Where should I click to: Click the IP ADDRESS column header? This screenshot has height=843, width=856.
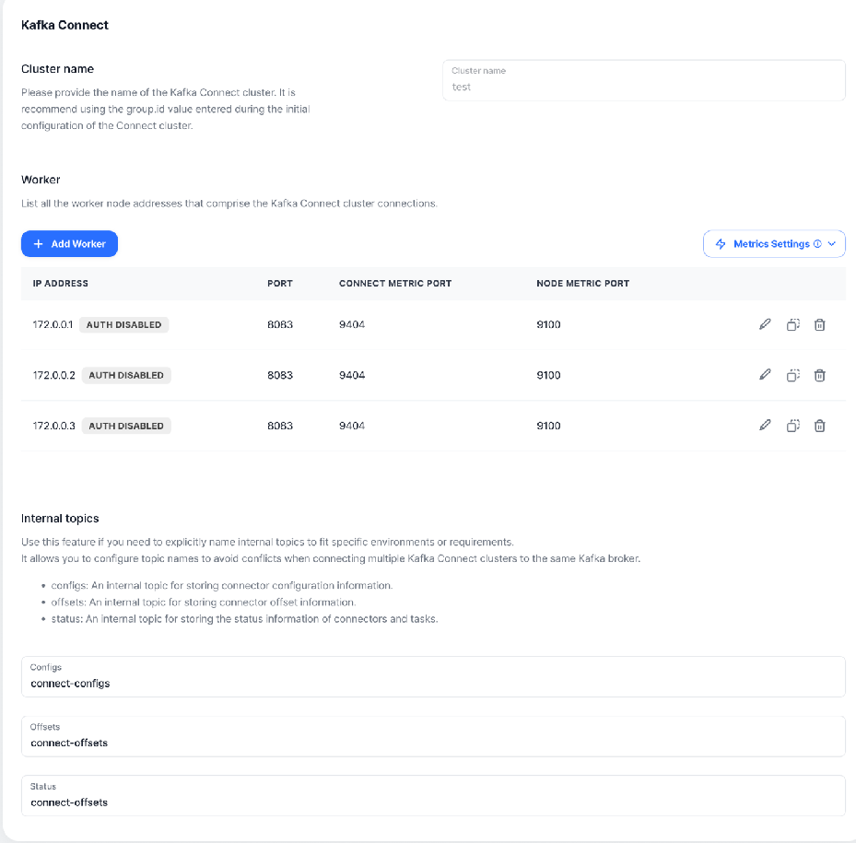point(60,283)
